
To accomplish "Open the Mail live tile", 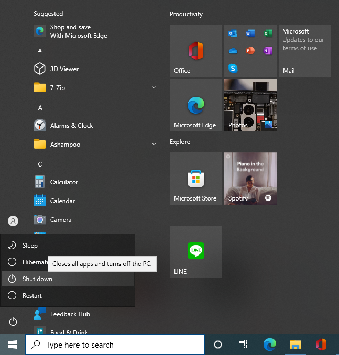I will tap(305, 51).
